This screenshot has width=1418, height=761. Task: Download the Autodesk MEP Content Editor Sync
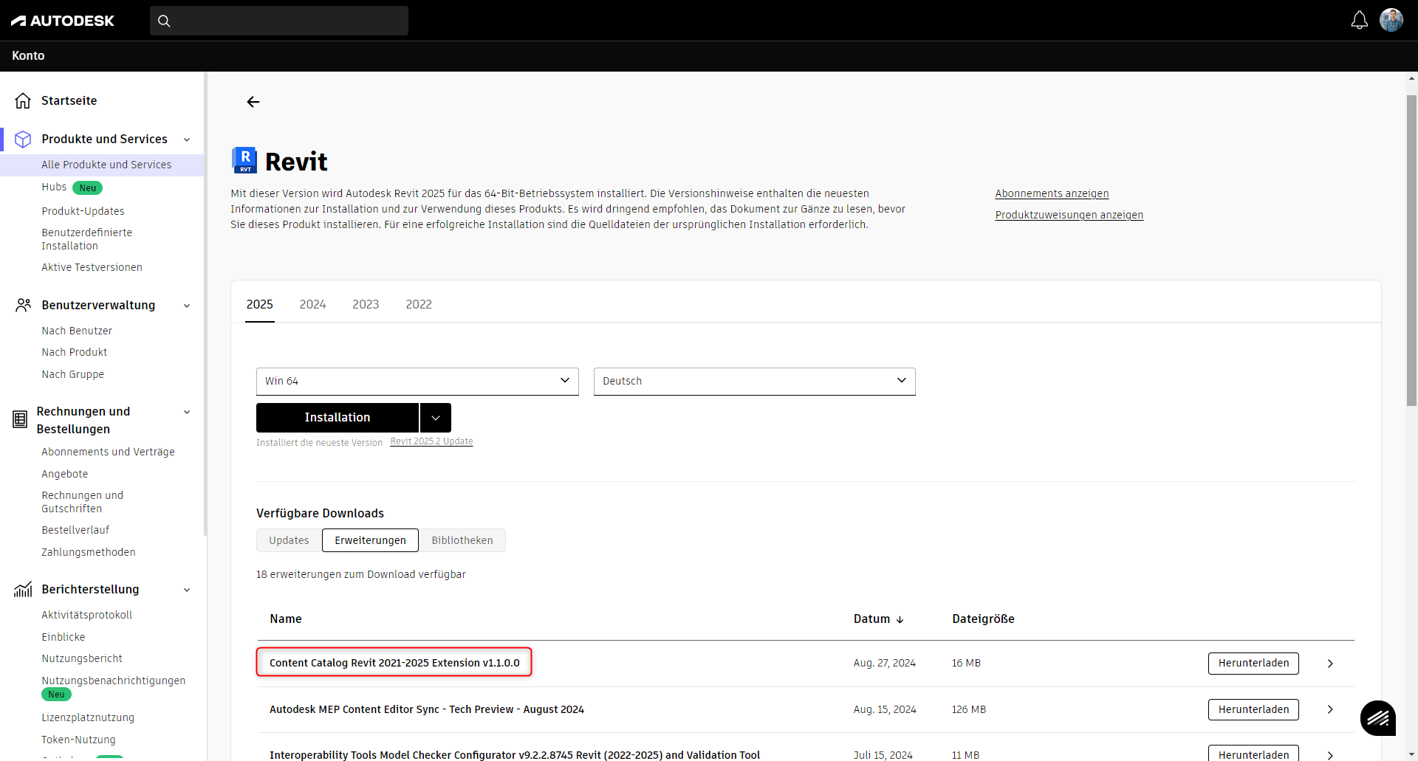coord(1253,709)
